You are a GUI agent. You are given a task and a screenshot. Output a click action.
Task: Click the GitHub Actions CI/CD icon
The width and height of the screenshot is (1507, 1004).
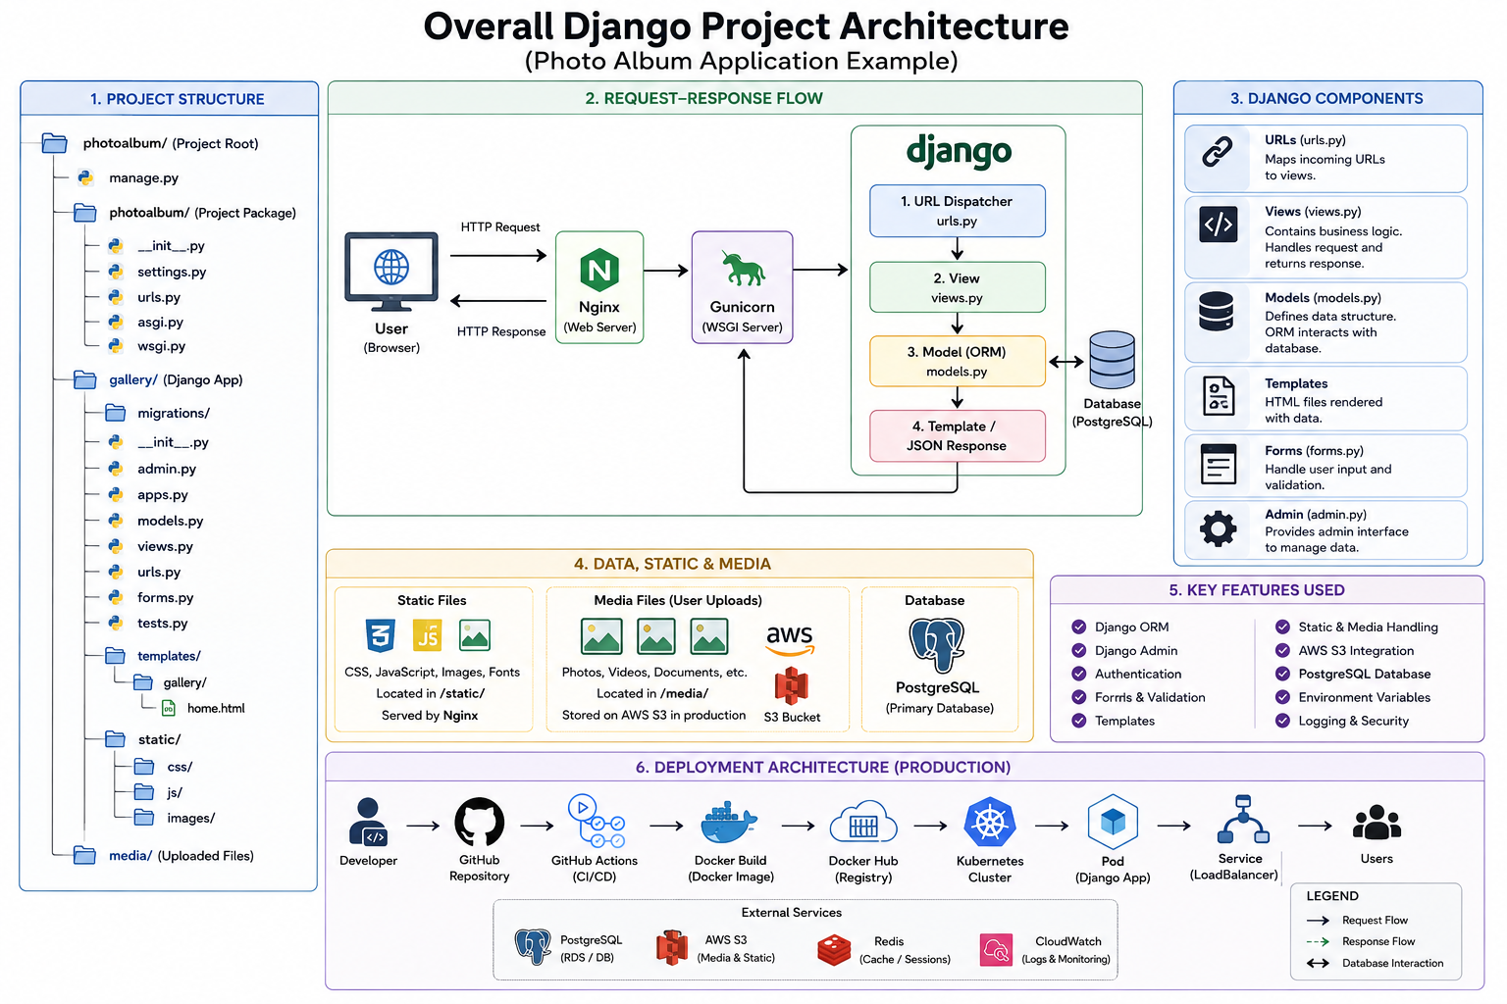tap(596, 822)
